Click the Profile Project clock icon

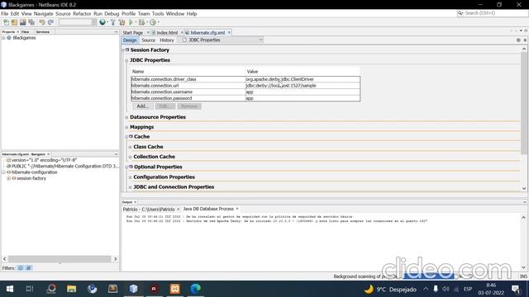coord(153,22)
